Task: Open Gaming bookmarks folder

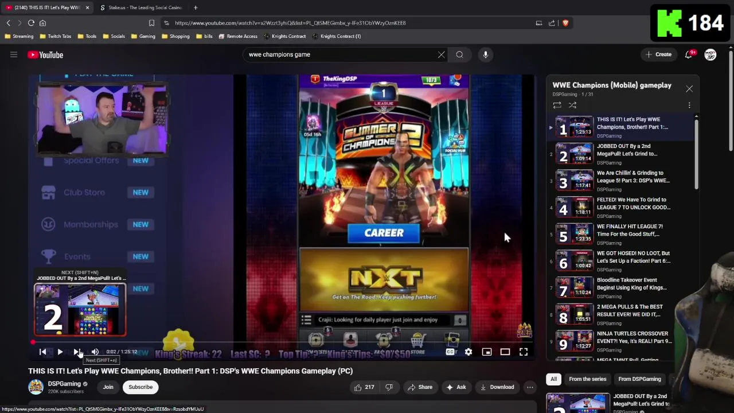Action: [143, 36]
